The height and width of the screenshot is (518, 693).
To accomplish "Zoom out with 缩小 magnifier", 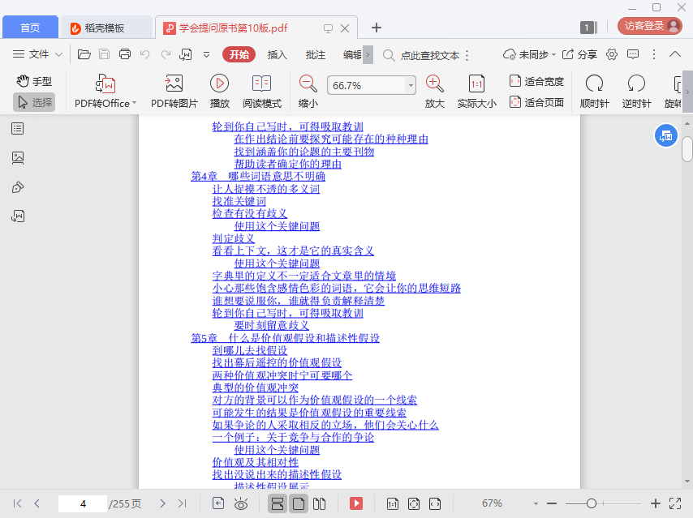I will click(x=308, y=92).
